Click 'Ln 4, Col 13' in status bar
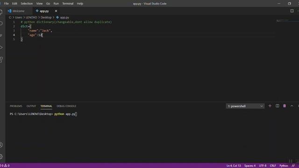This screenshot has height=168, width=299. tap(234, 166)
